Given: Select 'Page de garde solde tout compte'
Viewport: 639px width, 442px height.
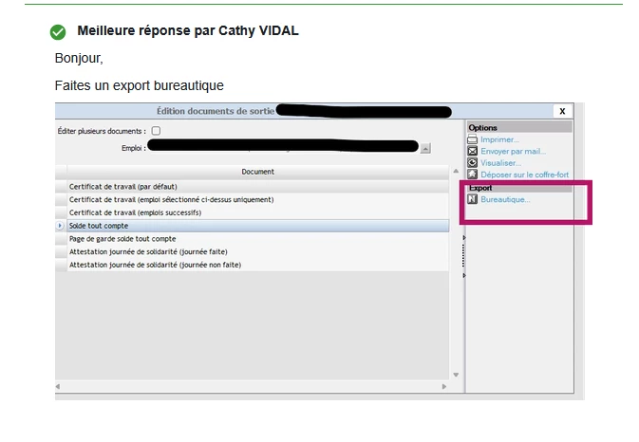Looking at the screenshot, I should click(257, 238).
